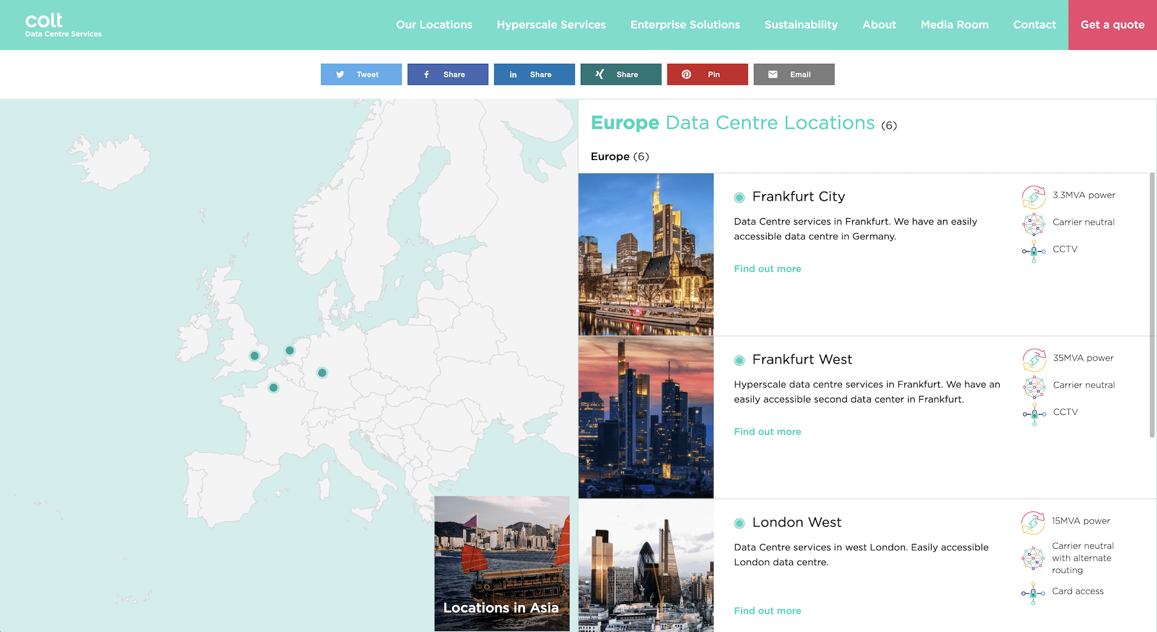
Task: Click Frankfurt West CCTV icon
Action: pos(1034,414)
